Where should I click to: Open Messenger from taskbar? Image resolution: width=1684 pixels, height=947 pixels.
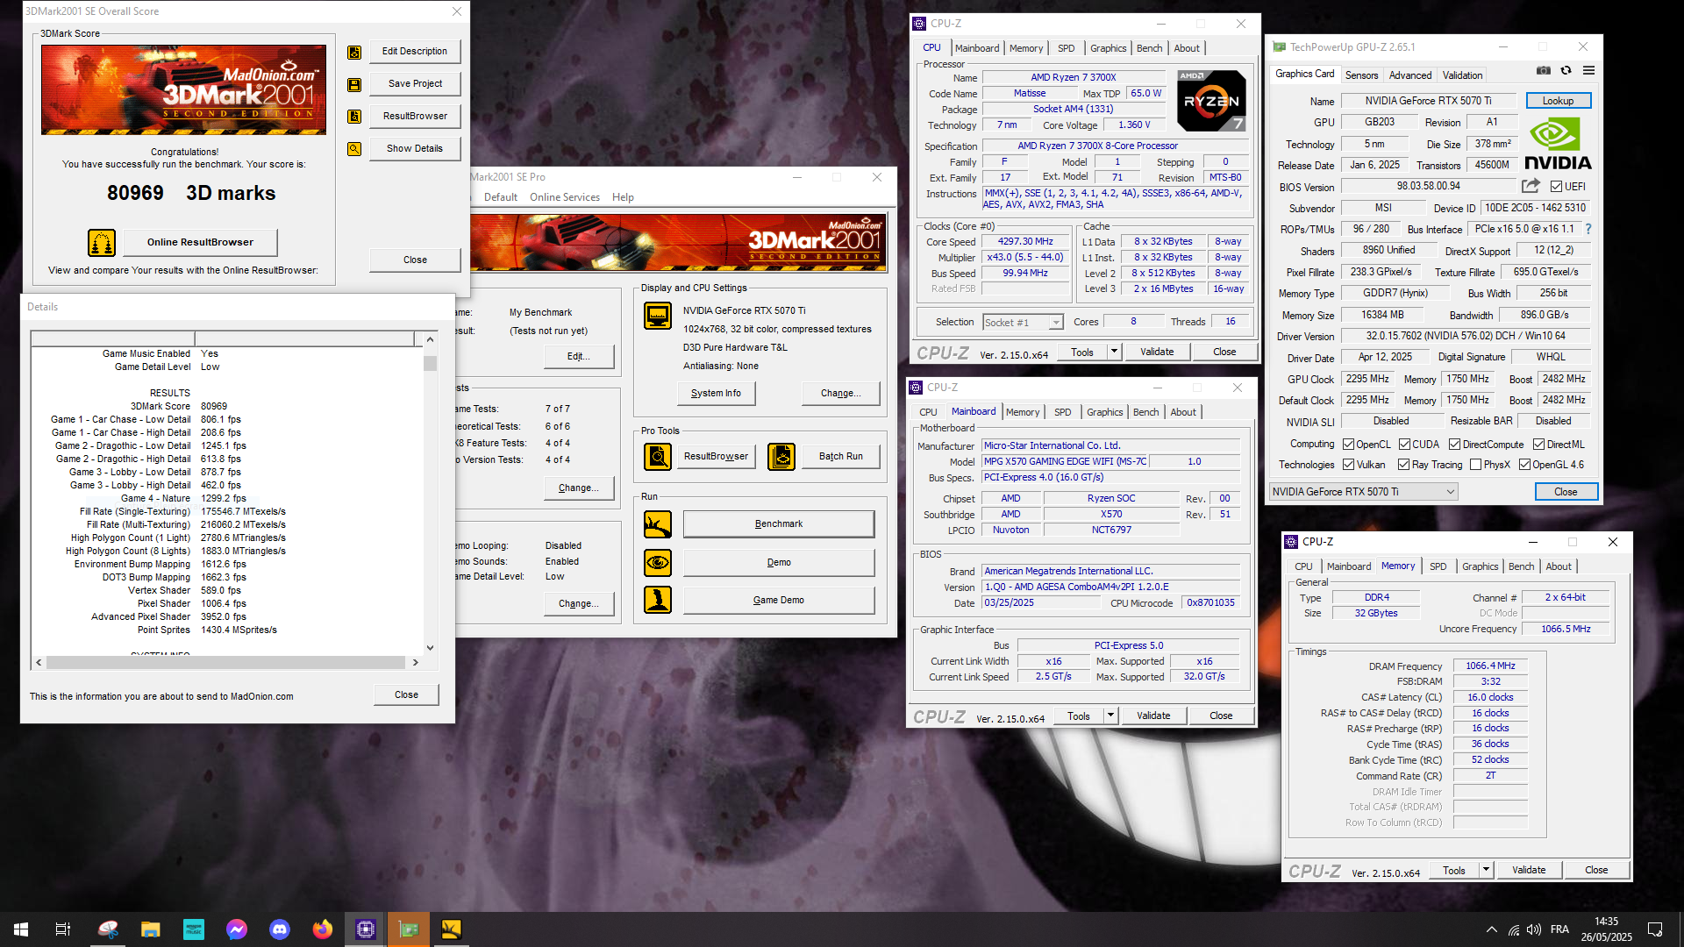coord(237,929)
